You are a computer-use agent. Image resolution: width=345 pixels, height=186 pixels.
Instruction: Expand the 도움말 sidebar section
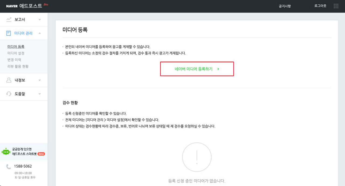40,94
